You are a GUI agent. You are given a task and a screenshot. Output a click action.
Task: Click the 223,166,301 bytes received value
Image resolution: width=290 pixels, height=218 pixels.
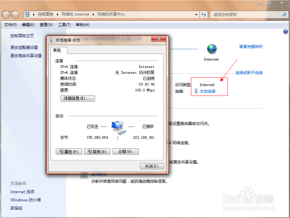pyautogui.click(x=144, y=137)
